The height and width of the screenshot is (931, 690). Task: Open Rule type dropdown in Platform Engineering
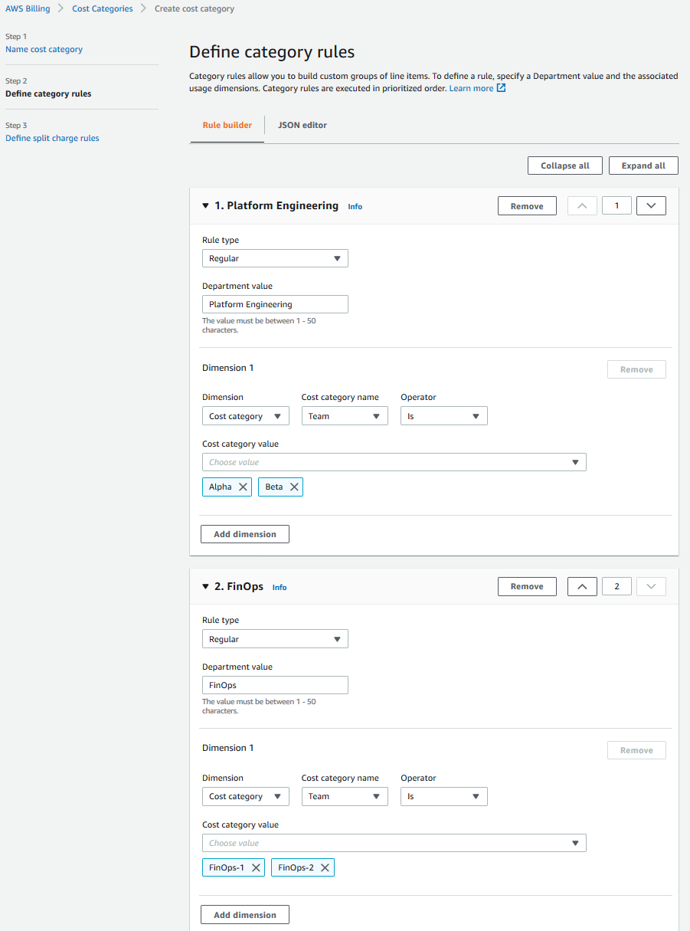coord(275,258)
